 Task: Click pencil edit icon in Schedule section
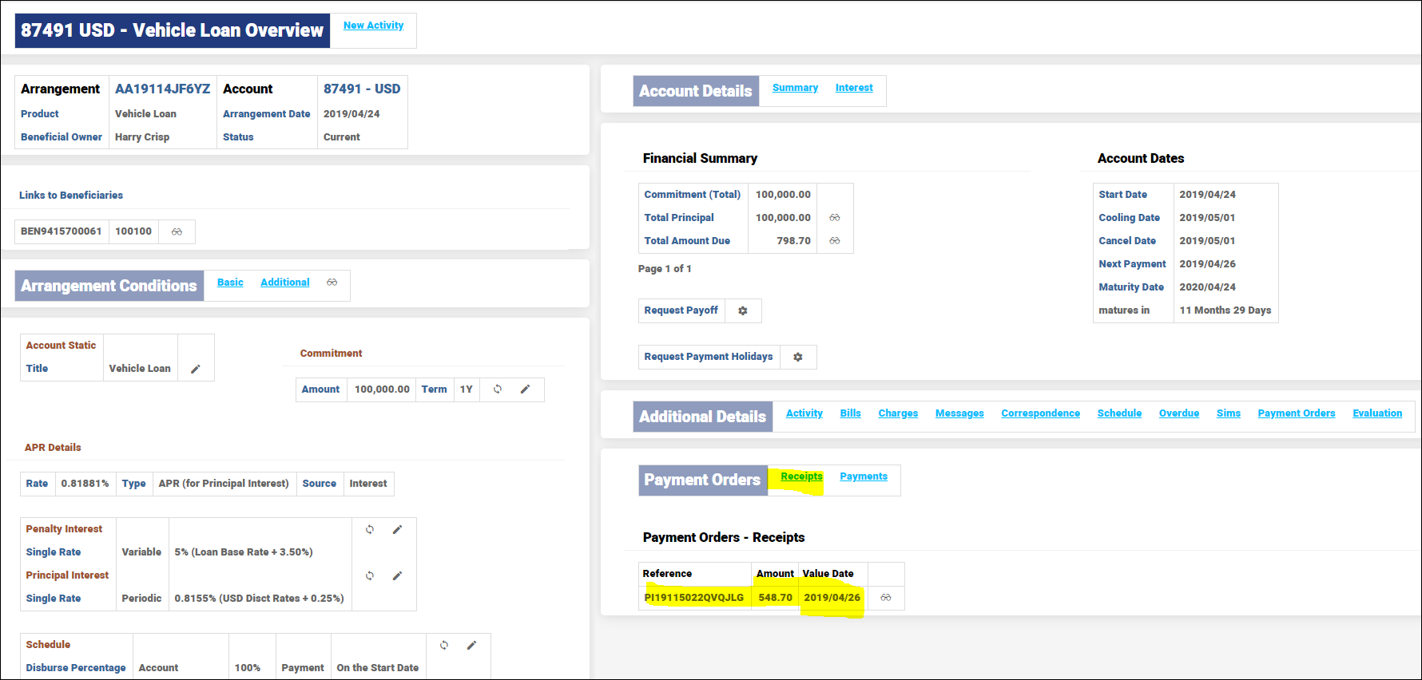(x=471, y=645)
